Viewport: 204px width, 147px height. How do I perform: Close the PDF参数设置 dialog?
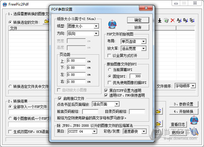pyautogui.click(x=146, y=8)
